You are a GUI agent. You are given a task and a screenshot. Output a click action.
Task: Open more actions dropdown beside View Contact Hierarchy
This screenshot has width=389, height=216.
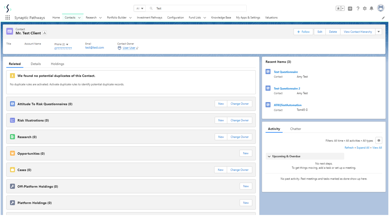(x=378, y=32)
